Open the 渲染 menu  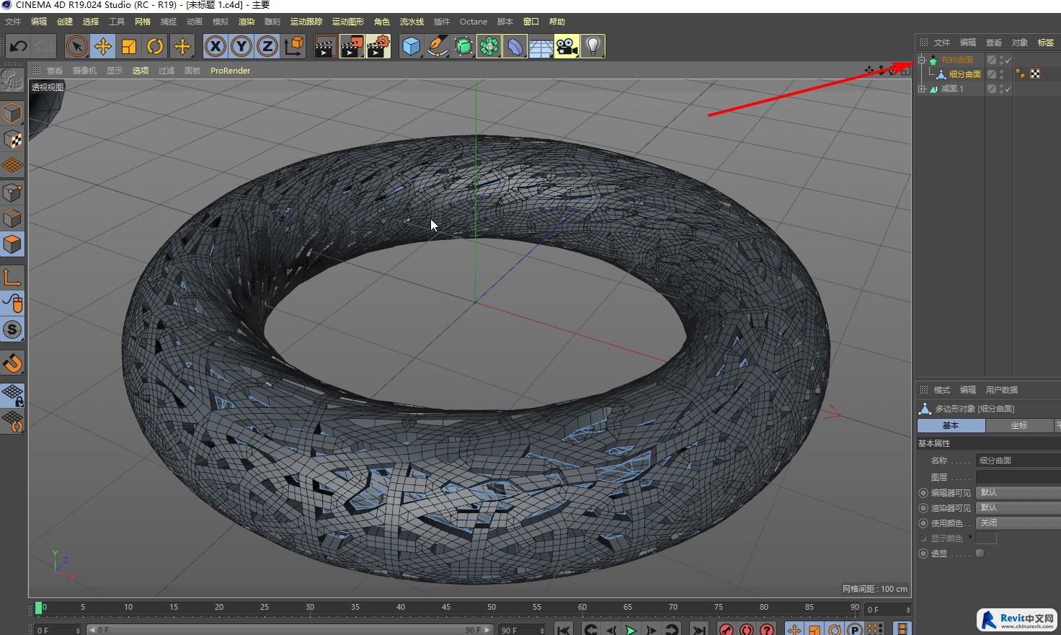tap(247, 22)
